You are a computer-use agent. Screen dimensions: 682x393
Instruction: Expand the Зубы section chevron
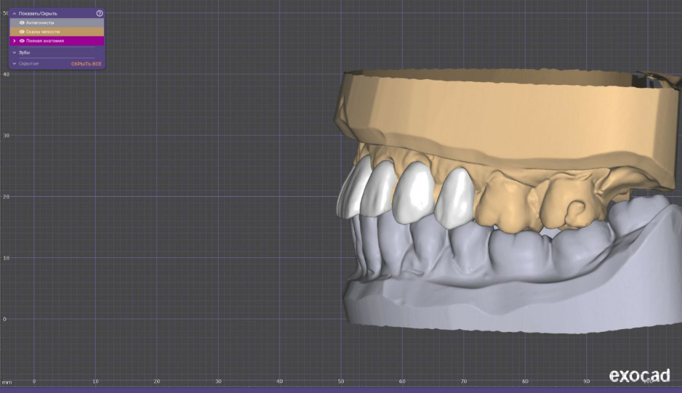(14, 52)
